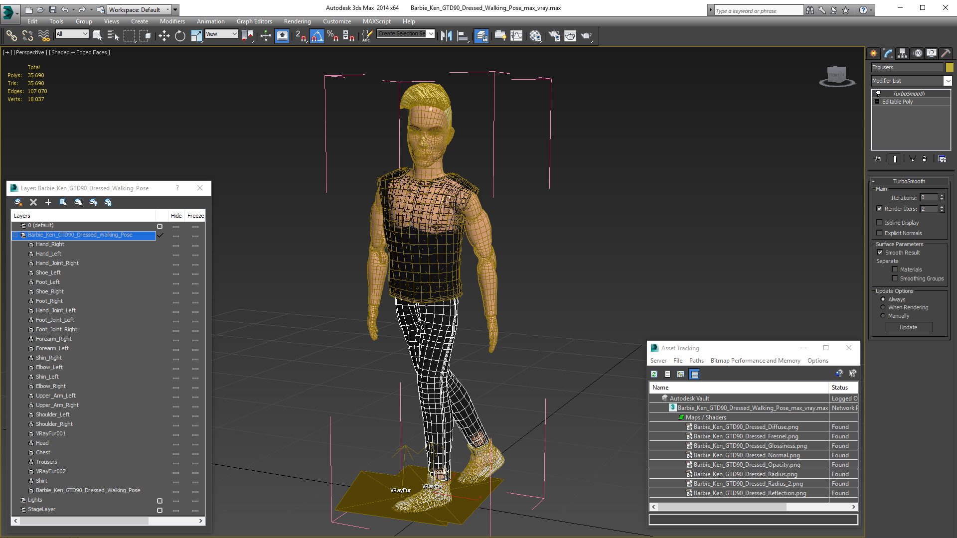Open Bitmap Performance and Memory menu

click(x=755, y=361)
